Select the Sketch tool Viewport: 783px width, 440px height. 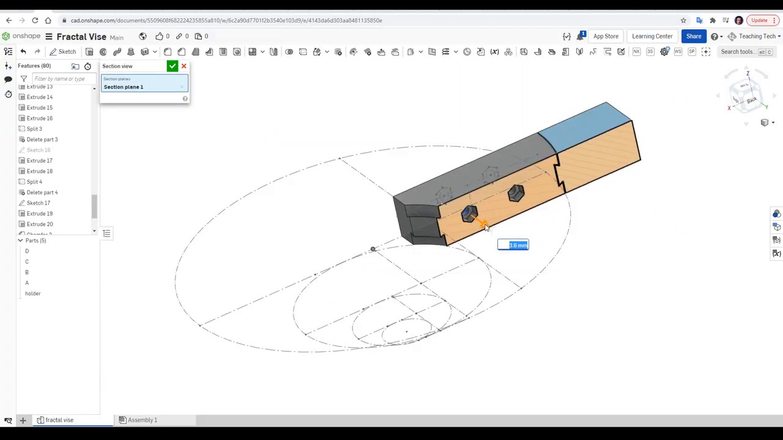63,52
